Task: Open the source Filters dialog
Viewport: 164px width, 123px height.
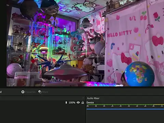Action: pos(43,92)
